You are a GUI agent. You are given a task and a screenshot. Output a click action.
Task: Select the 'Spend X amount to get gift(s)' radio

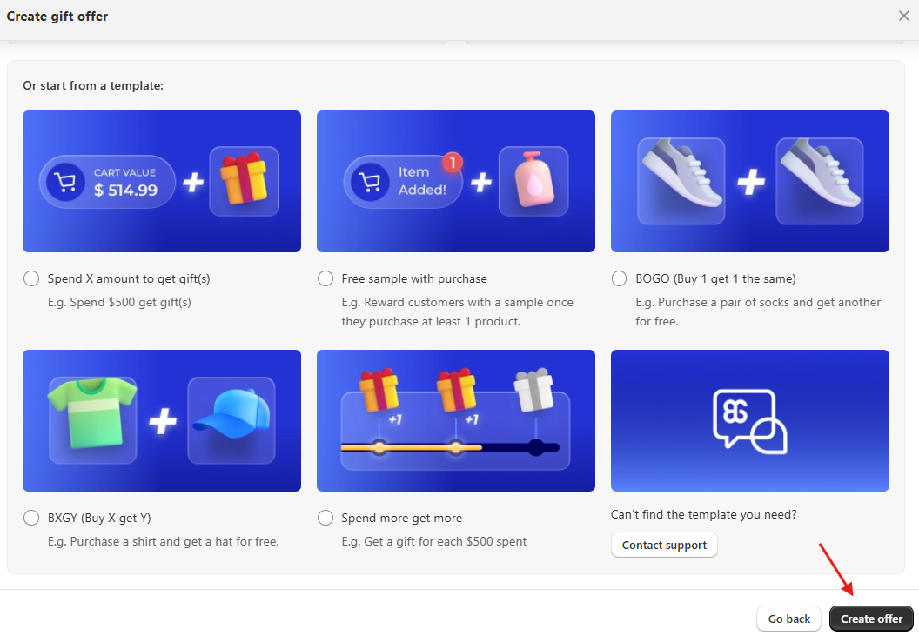click(31, 278)
